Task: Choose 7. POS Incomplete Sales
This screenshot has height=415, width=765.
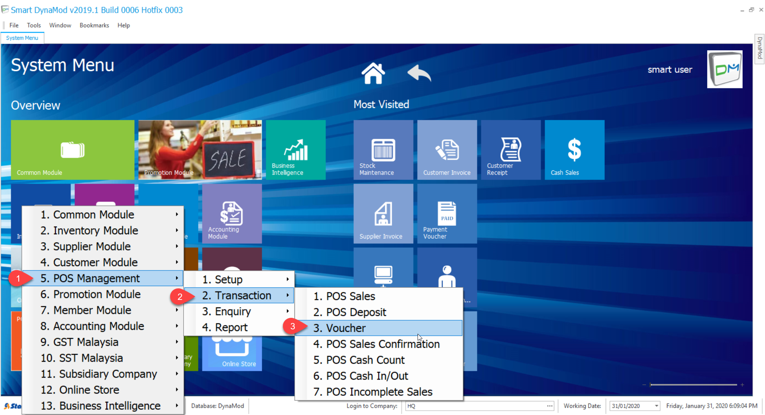Action: point(379,392)
